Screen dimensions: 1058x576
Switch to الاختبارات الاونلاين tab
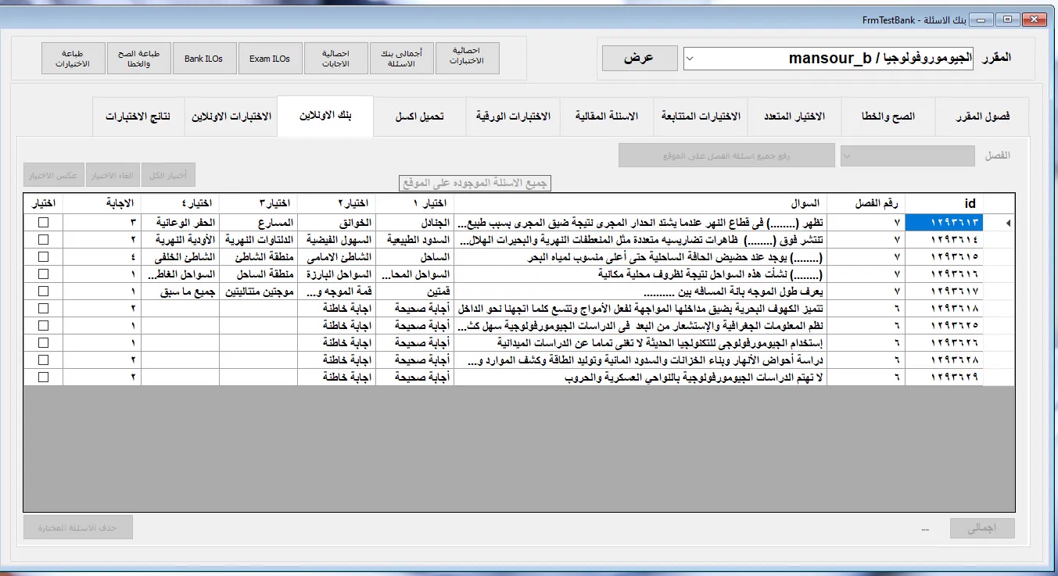pos(231,116)
